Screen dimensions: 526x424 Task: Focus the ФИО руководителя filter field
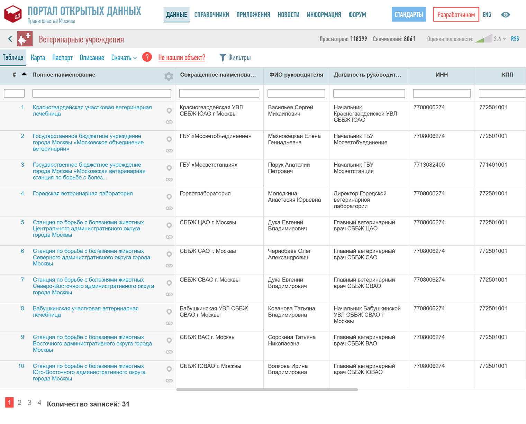[x=296, y=93]
